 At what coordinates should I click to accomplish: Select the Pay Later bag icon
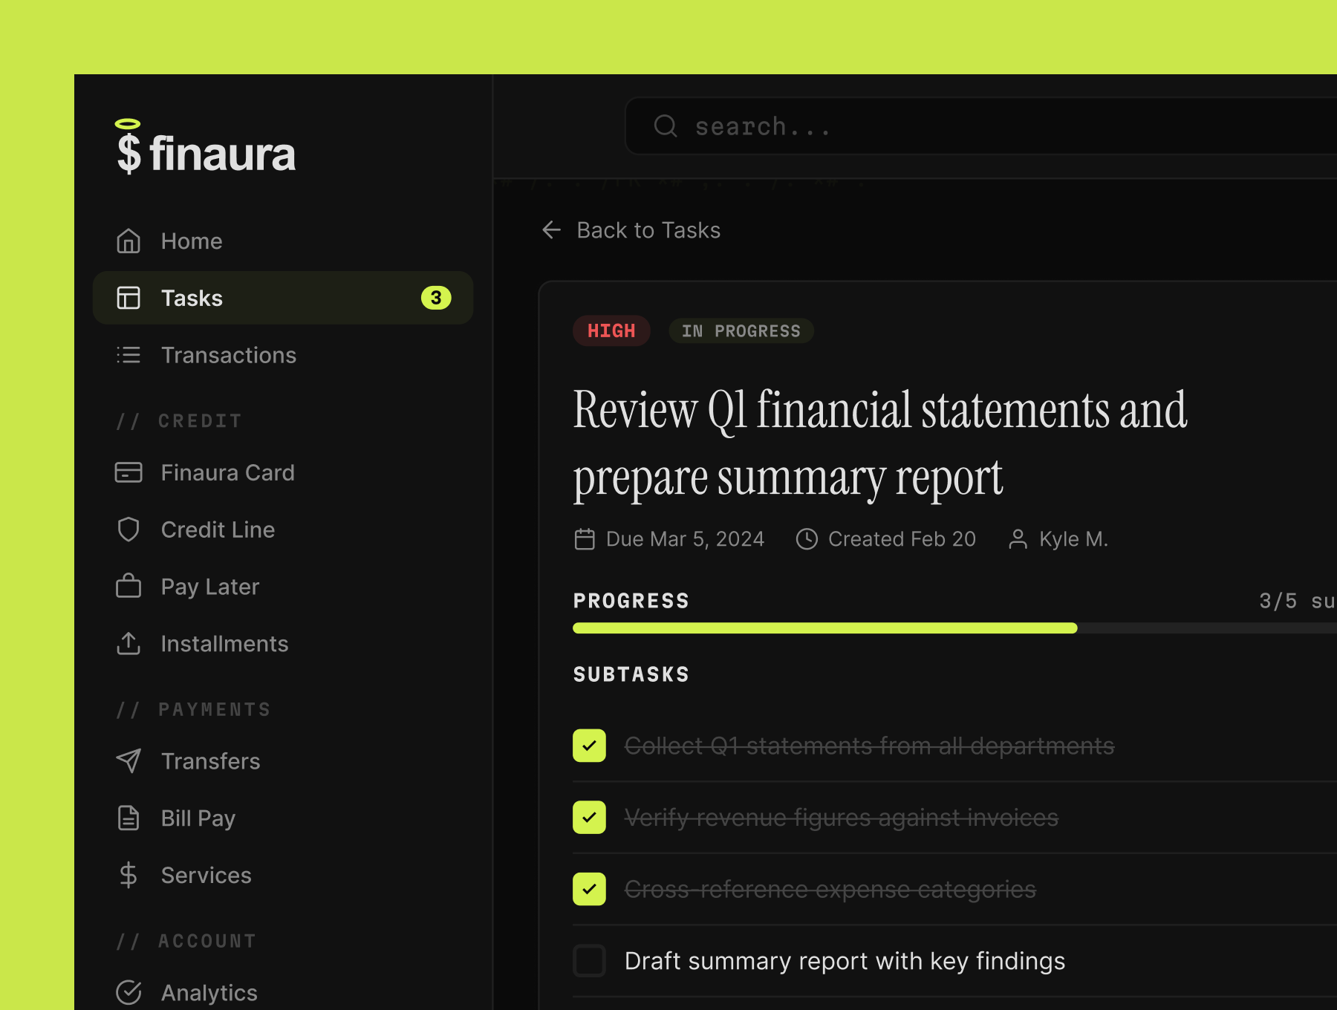[x=129, y=586]
